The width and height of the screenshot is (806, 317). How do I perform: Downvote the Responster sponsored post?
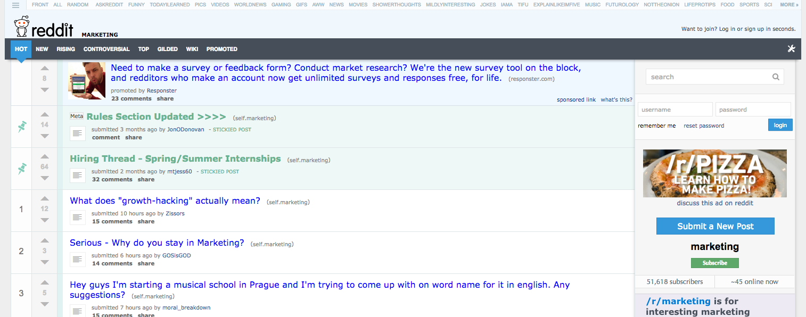tap(45, 90)
